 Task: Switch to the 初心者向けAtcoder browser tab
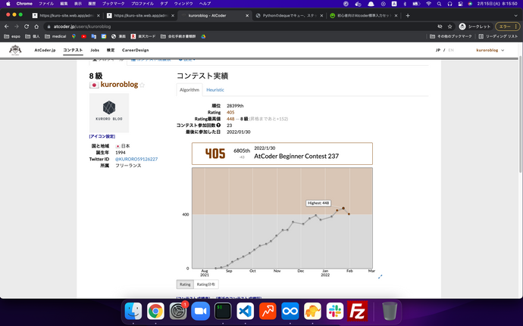(364, 15)
